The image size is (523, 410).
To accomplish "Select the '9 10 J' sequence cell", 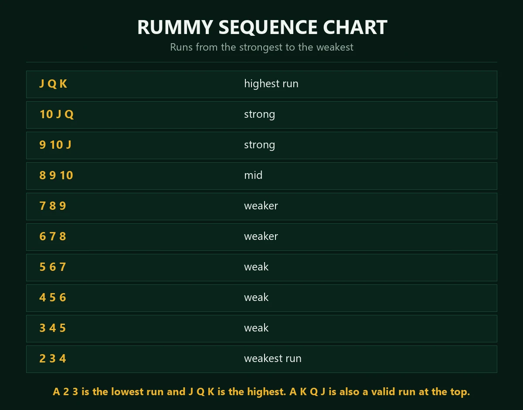I will pos(55,145).
